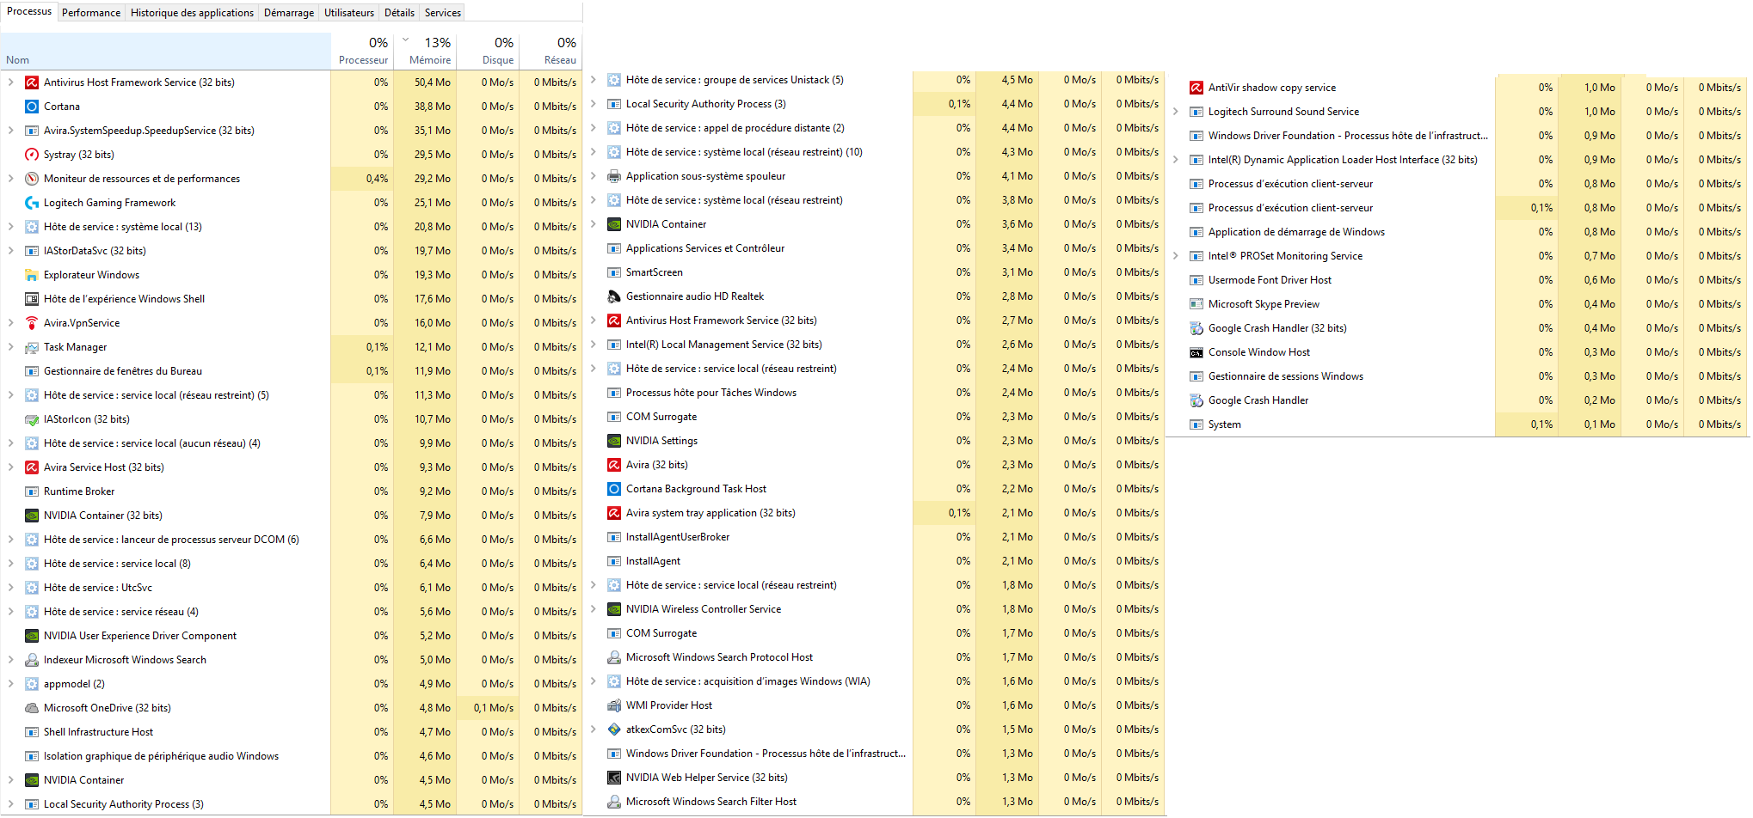
Task: Click the Explorateur Windows folder icon
Action: pyautogui.click(x=32, y=275)
